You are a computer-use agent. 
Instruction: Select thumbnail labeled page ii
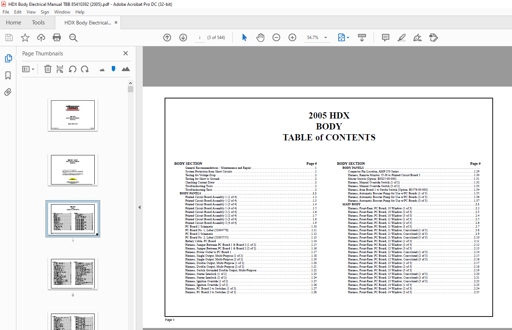[x=73, y=274]
